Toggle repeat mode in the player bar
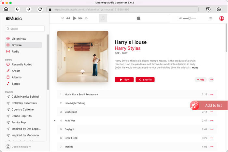The image size is (228, 152). pos(86,18)
